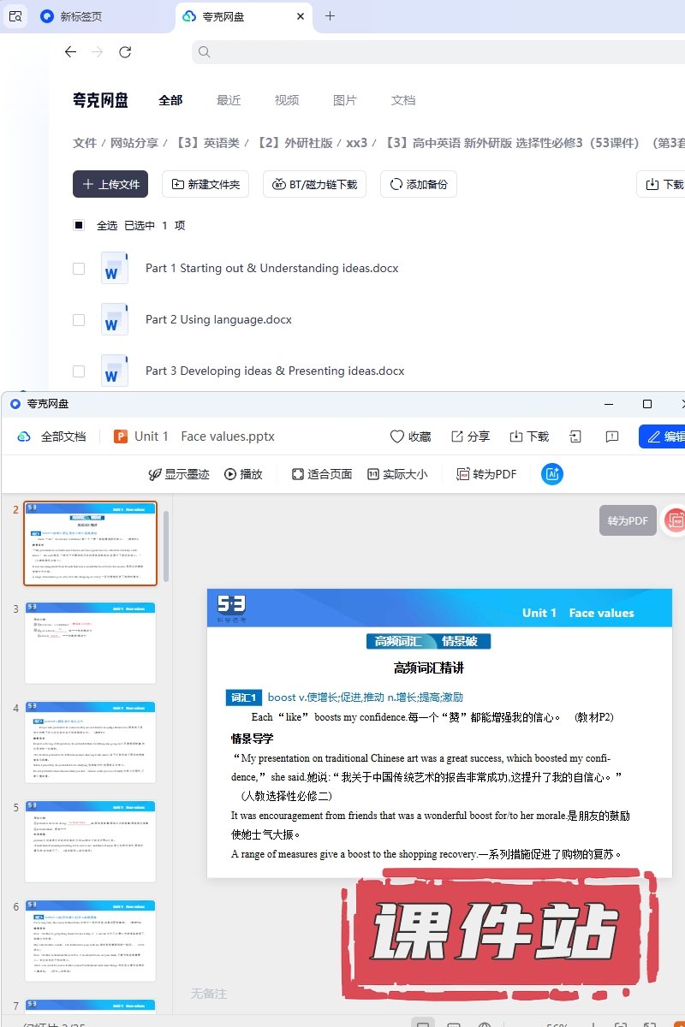Tick the checkbox for Part 2 Using language.docx
Image resolution: width=685 pixels, height=1027 pixels.
79,319
